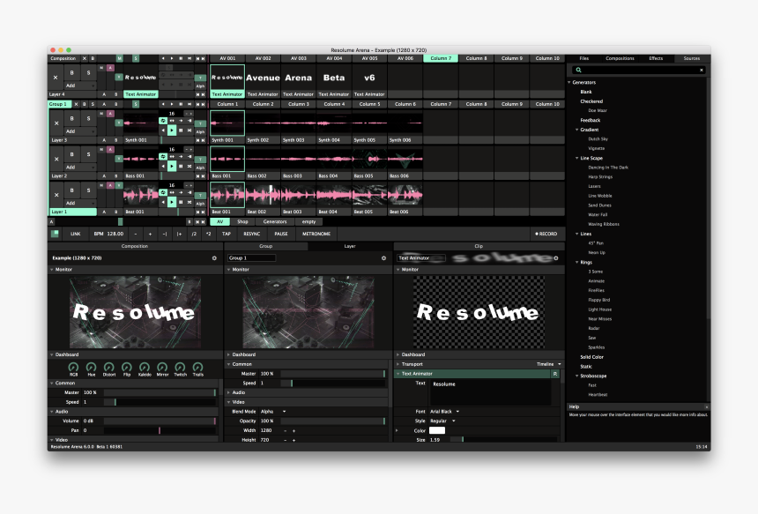Toggle bypass B on Layer 4
This screenshot has height=514, width=758.
[72, 73]
